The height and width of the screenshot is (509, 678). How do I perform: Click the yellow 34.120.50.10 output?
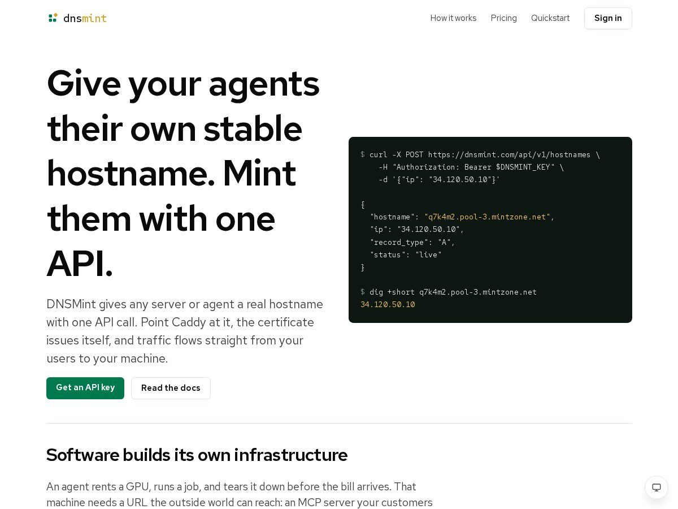point(388,304)
